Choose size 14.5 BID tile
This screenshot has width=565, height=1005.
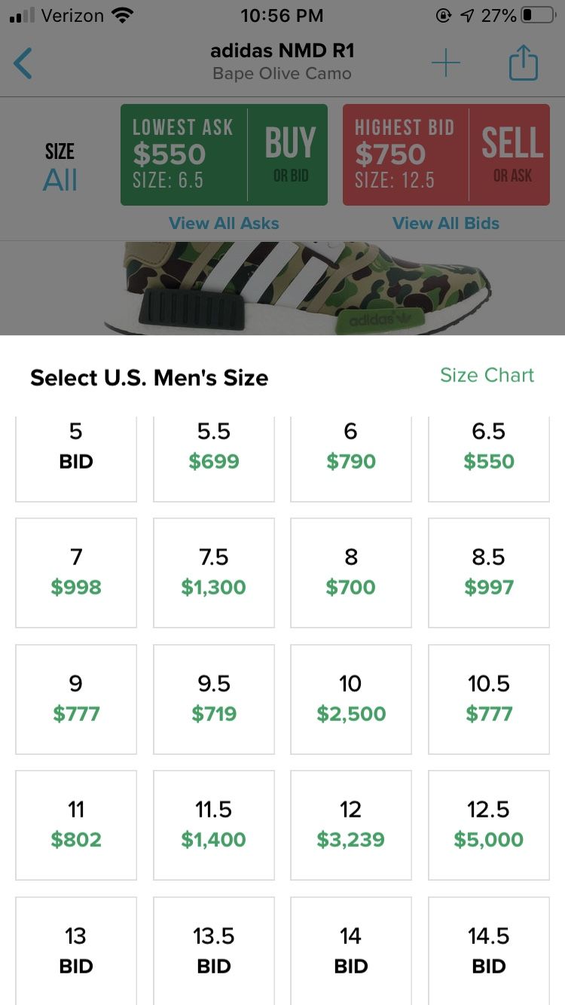click(x=489, y=951)
